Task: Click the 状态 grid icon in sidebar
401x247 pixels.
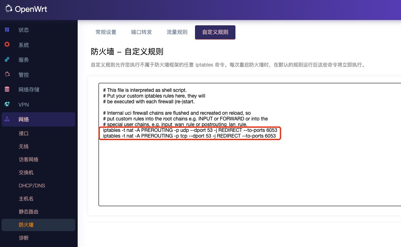Action: coord(7,30)
